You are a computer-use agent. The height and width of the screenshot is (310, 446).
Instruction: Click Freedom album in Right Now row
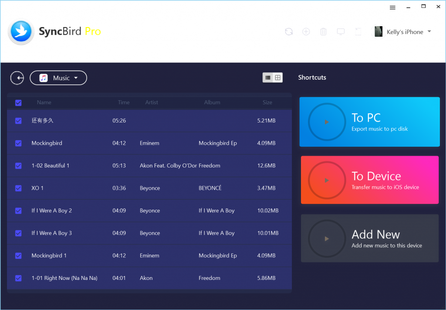point(209,278)
